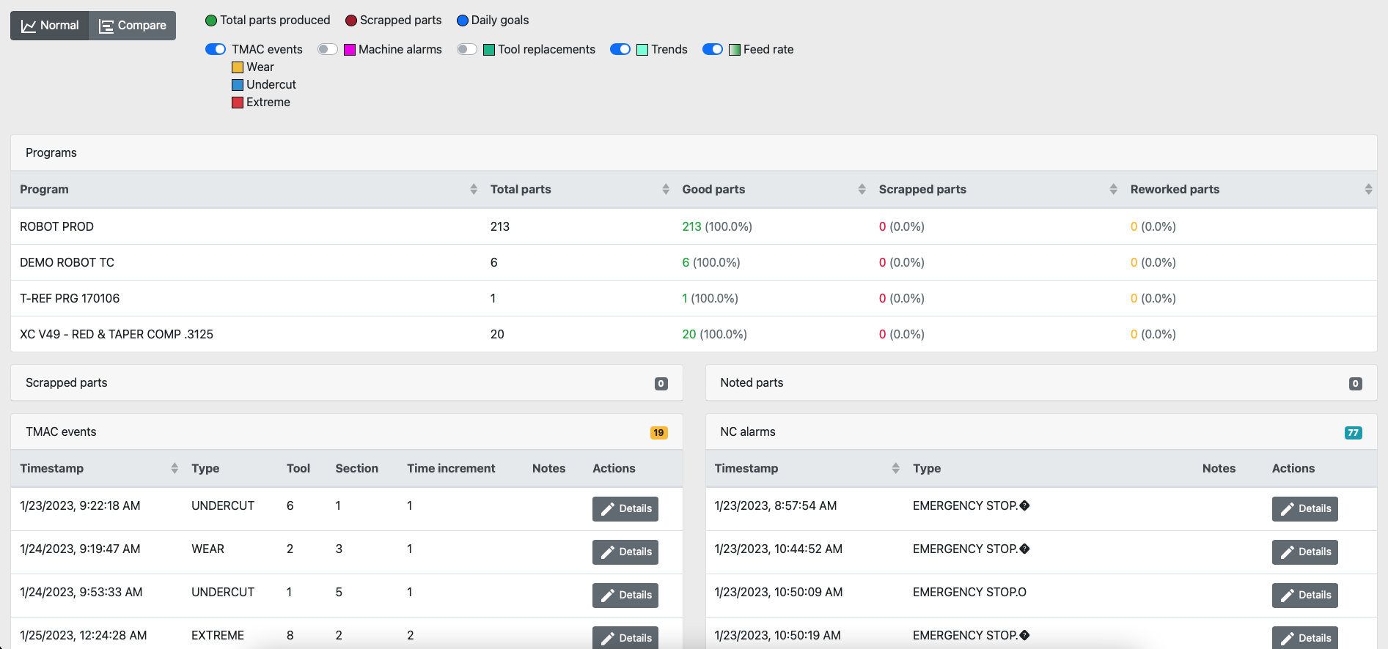Image resolution: width=1388 pixels, height=649 pixels.
Task: Switch to Normal chart view
Action: [x=50, y=26]
